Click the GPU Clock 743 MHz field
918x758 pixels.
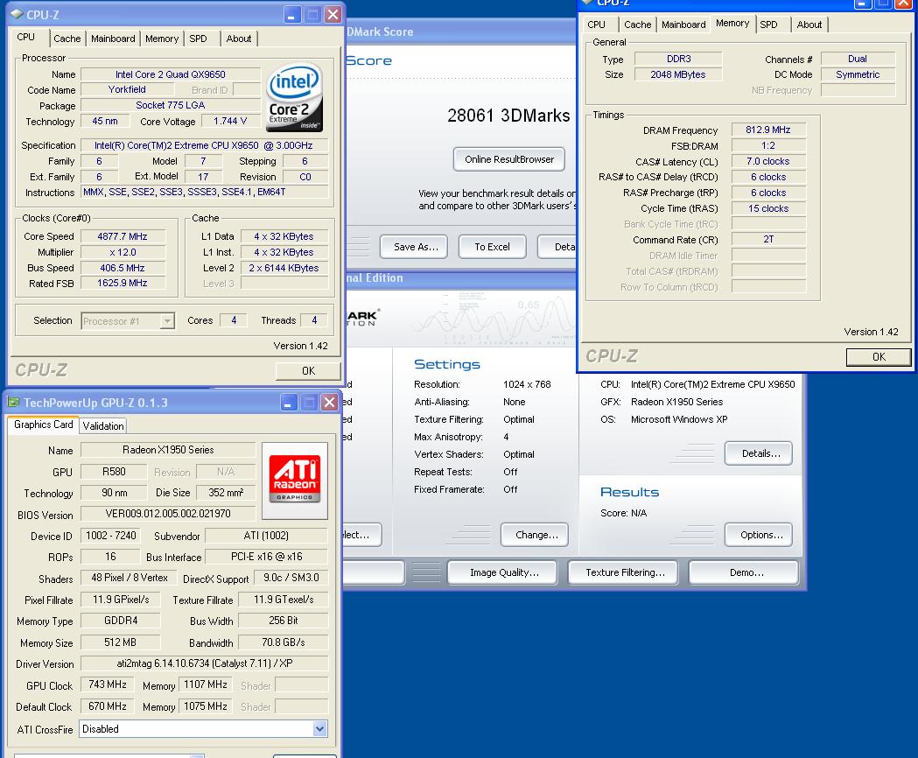(x=108, y=684)
